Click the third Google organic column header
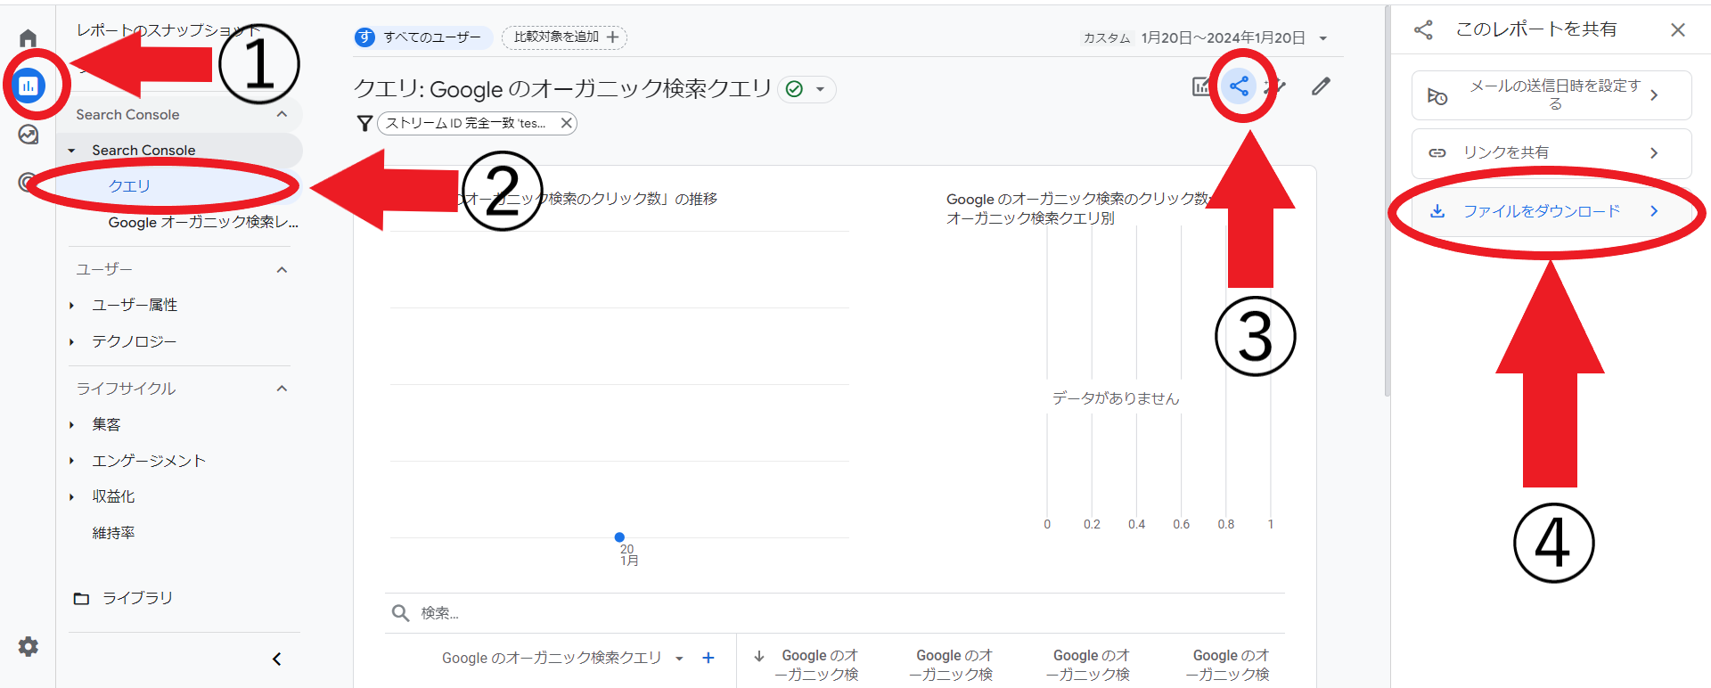Image resolution: width=1711 pixels, height=688 pixels. [x=1089, y=665]
